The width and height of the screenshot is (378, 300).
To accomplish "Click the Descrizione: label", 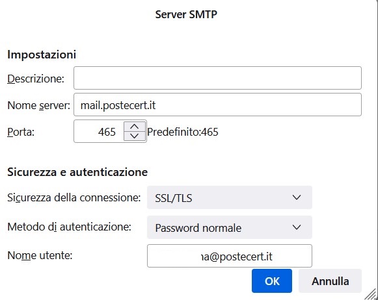I will 36,79.
